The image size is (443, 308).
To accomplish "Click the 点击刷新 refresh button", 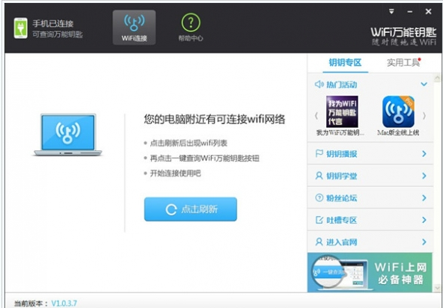I will click(x=190, y=209).
